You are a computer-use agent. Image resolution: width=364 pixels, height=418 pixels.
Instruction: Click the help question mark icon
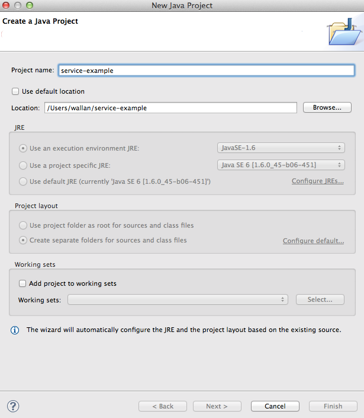[x=13, y=406]
